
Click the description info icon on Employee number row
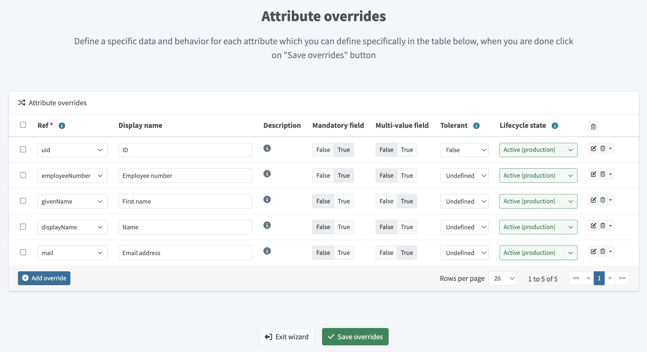(267, 174)
